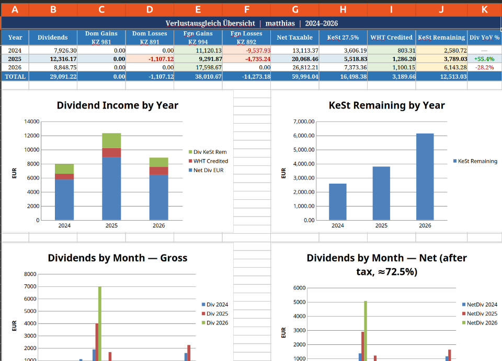Click the NetDiv 2026 legend entry
The height and width of the screenshot is (361, 502).
coord(480,323)
